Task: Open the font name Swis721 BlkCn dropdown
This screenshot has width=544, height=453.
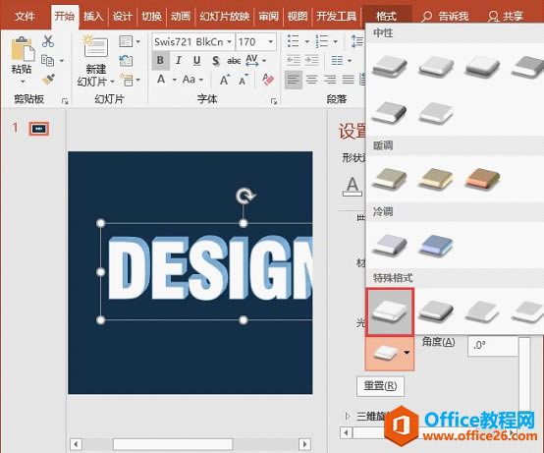Action: point(229,42)
